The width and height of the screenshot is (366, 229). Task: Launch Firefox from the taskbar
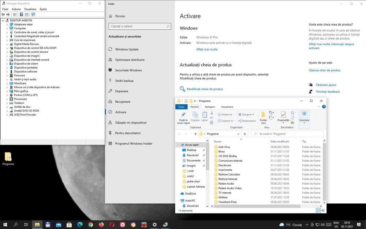101,225
